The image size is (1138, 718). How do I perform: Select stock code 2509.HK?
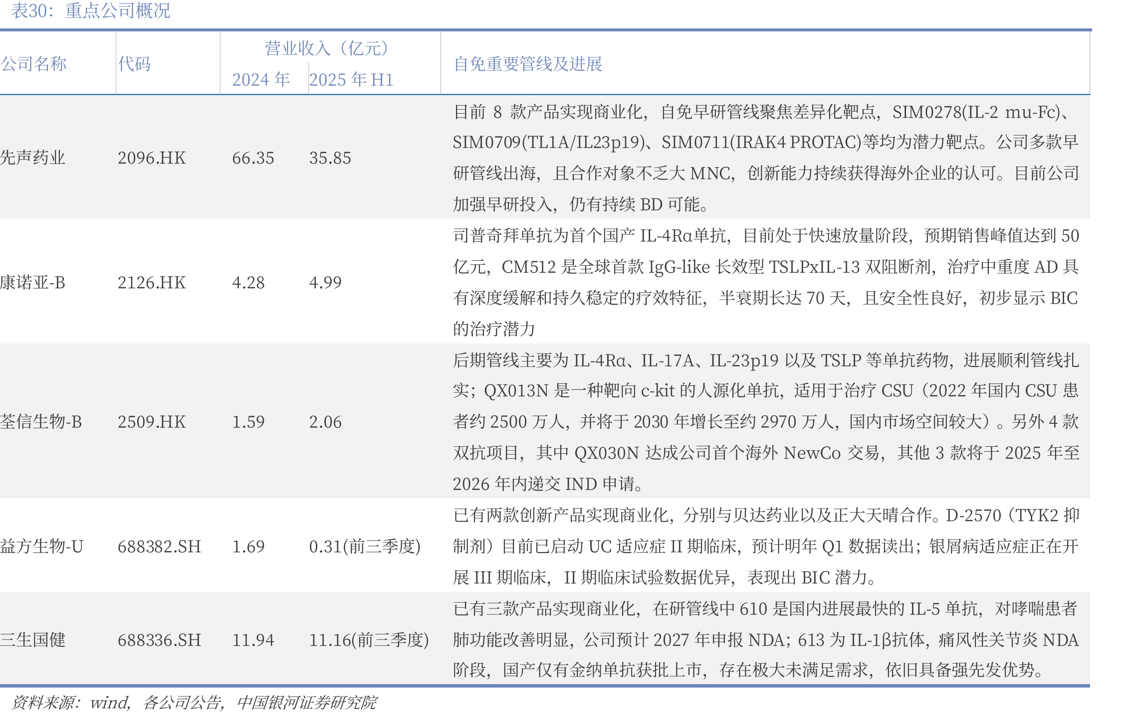click(152, 421)
